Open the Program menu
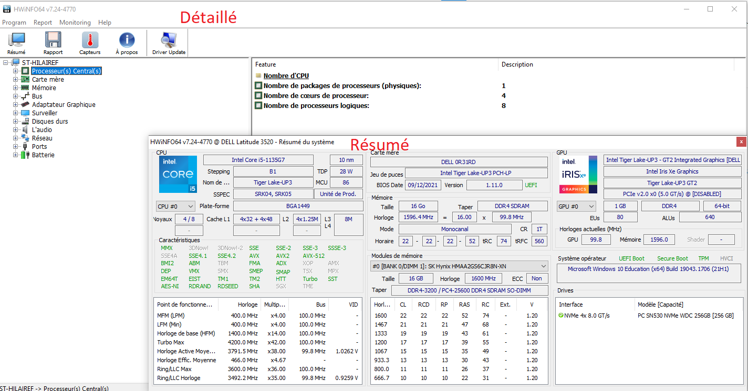The height and width of the screenshot is (391, 748). click(x=14, y=23)
